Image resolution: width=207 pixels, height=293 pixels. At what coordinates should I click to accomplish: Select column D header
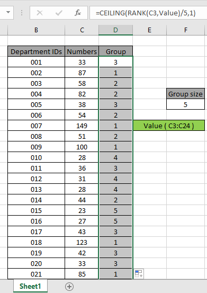[115, 30]
